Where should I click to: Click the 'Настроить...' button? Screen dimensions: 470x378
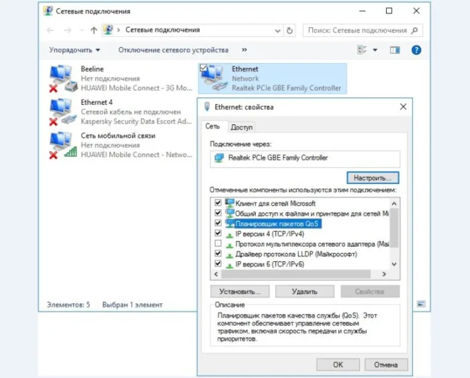point(373,178)
